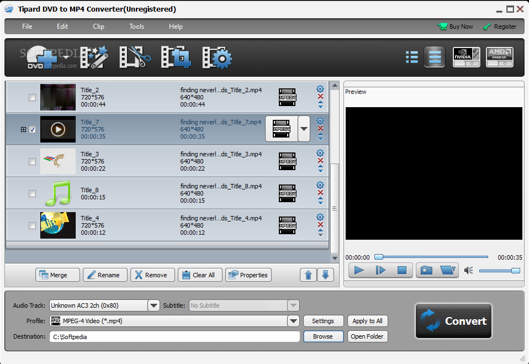
Task: Click the Remove button
Action: pos(152,275)
